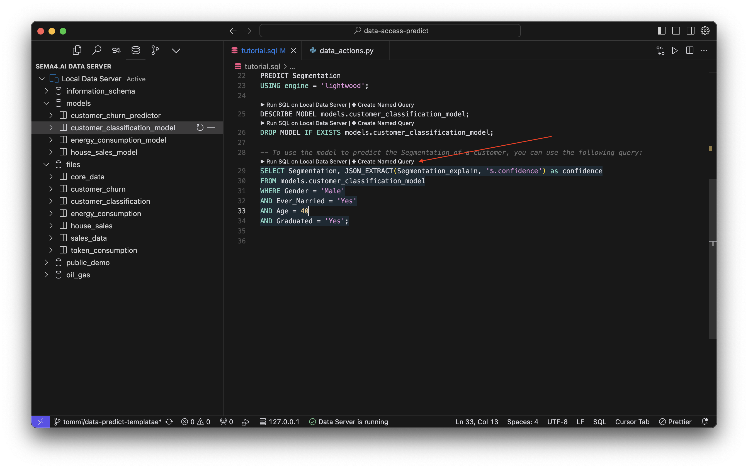The height and width of the screenshot is (469, 748).
Task: Click the 127.0.0.1 server status item
Action: (x=279, y=422)
